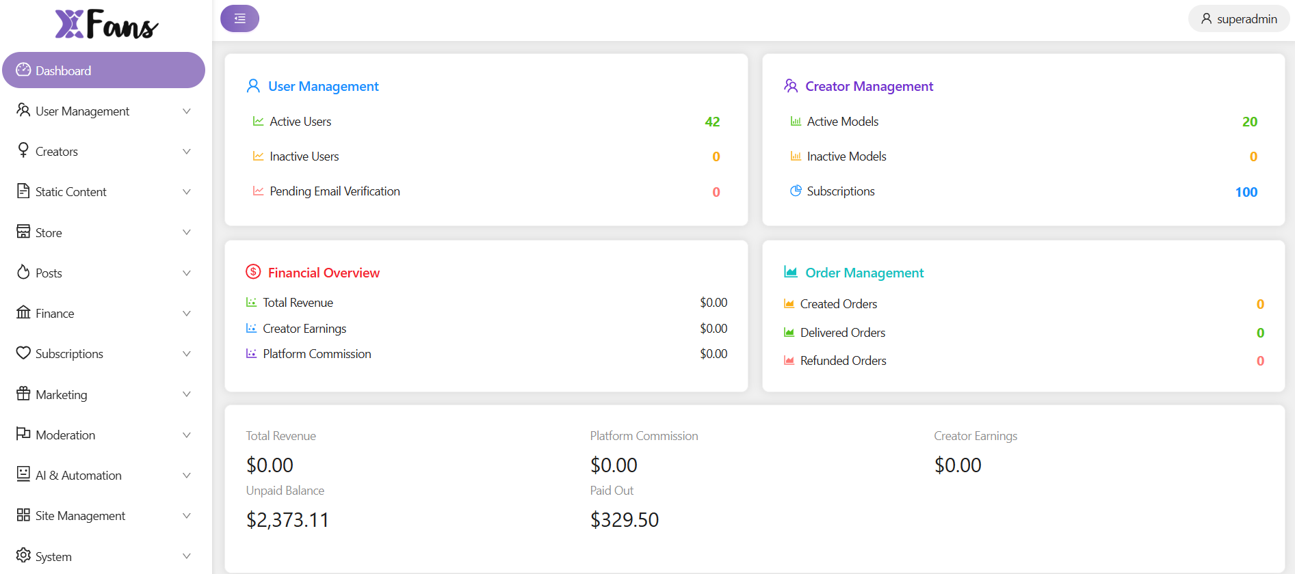The width and height of the screenshot is (1295, 574).
Task: Expand the Finance menu chevron
Action: click(186, 313)
